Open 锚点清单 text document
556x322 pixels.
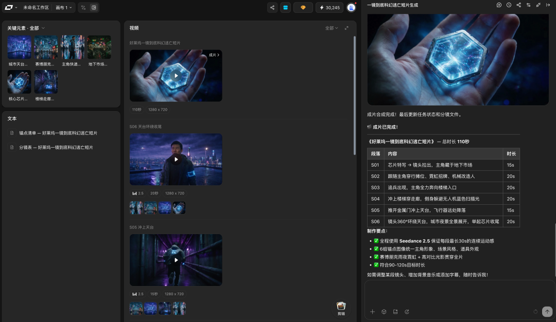click(x=58, y=133)
